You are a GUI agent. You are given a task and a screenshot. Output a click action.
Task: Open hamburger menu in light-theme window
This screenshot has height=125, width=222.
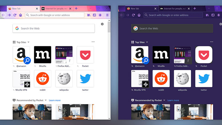pos(107,15)
